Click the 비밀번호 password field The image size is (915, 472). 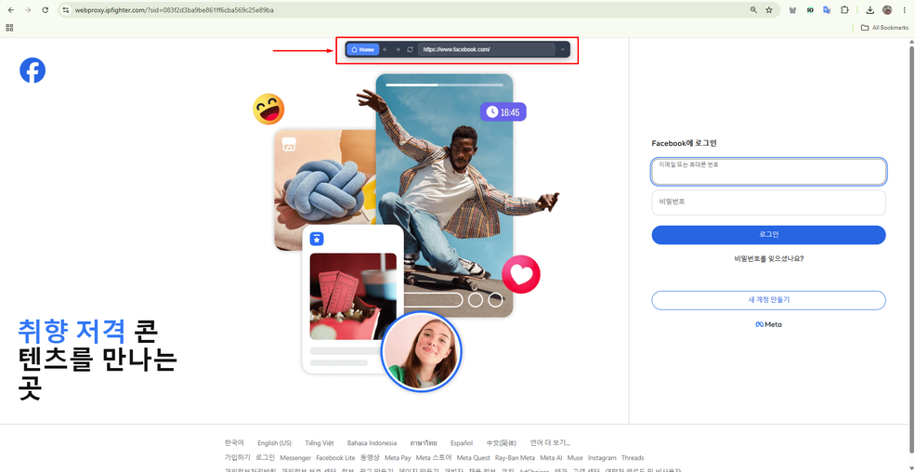click(768, 203)
